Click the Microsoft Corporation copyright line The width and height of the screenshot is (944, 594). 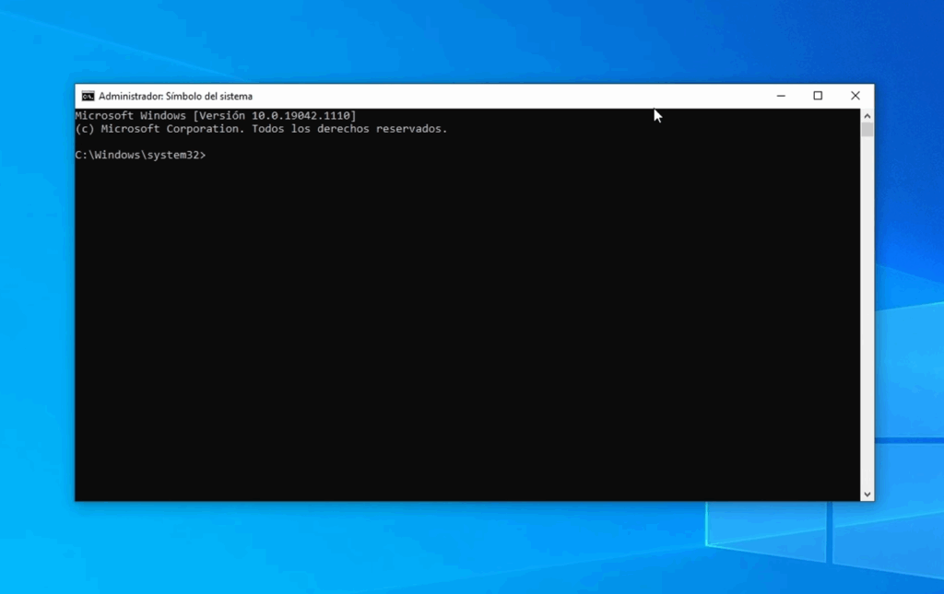point(261,129)
